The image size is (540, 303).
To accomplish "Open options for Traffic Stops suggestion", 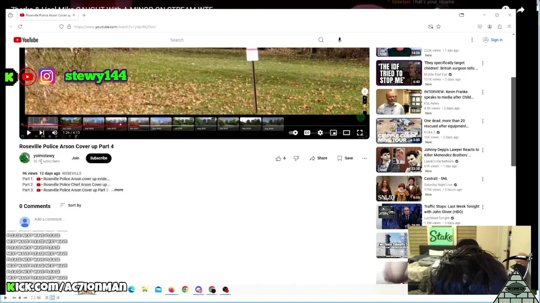I will [483, 207].
